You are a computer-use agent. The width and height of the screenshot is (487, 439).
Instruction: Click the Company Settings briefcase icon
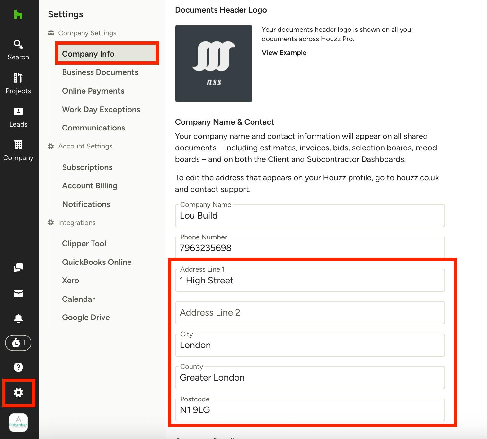coord(51,33)
